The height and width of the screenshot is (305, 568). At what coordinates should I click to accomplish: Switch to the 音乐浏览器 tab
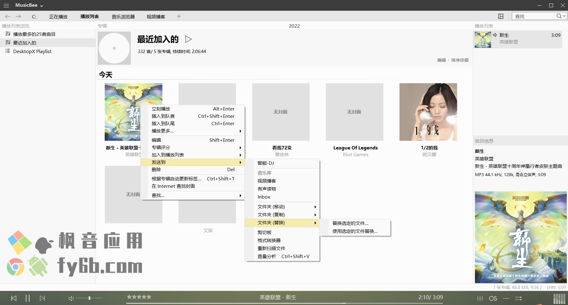pyautogui.click(x=123, y=17)
